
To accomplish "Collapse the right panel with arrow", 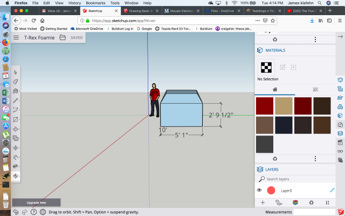I will click(340, 37).
